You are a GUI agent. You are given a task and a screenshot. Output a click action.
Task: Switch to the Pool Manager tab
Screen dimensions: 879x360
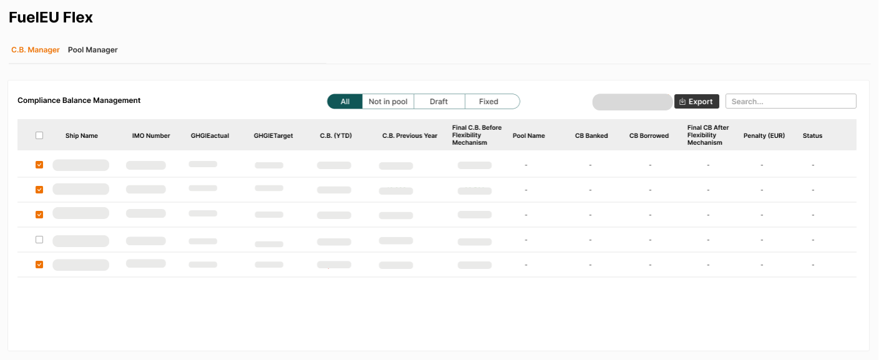click(92, 49)
